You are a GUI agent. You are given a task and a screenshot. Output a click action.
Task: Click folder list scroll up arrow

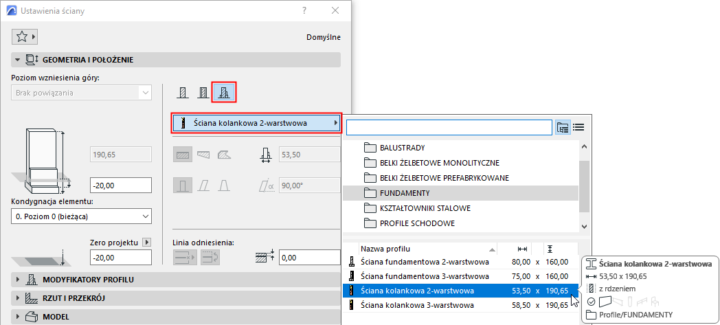(584, 147)
